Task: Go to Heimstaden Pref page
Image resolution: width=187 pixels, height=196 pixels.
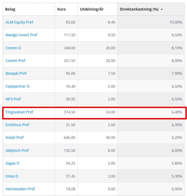Action: [20, 189]
